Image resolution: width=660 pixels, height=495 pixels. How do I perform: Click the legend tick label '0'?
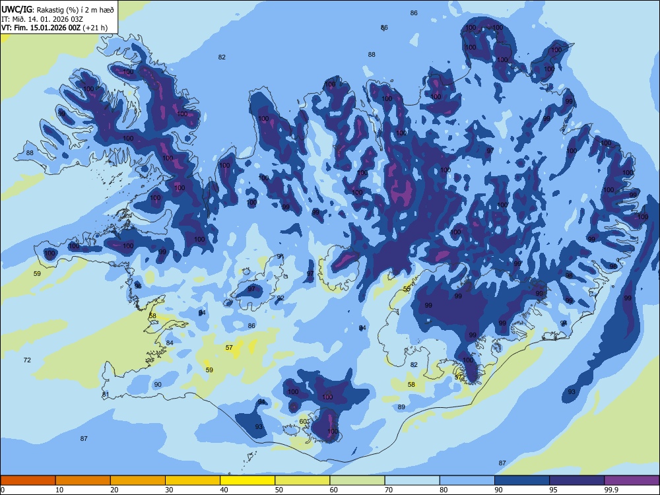coord(3,490)
